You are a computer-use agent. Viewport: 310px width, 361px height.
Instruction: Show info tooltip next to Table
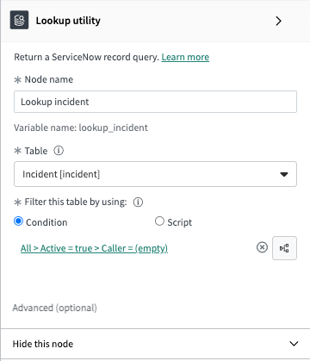point(59,151)
